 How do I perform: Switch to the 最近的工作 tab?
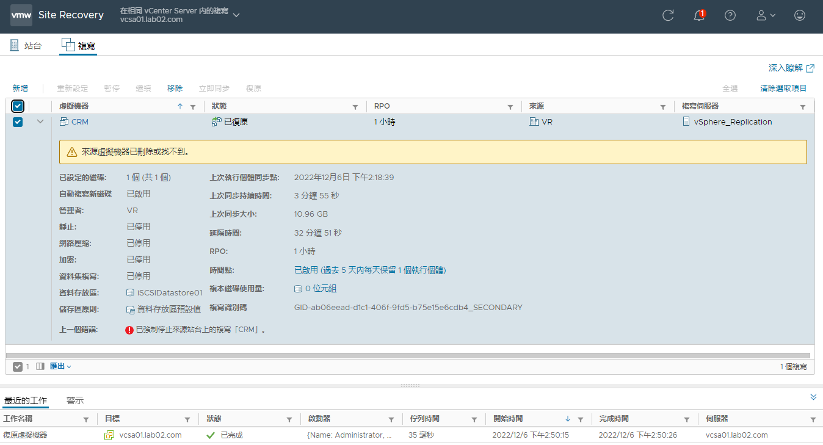(x=25, y=400)
